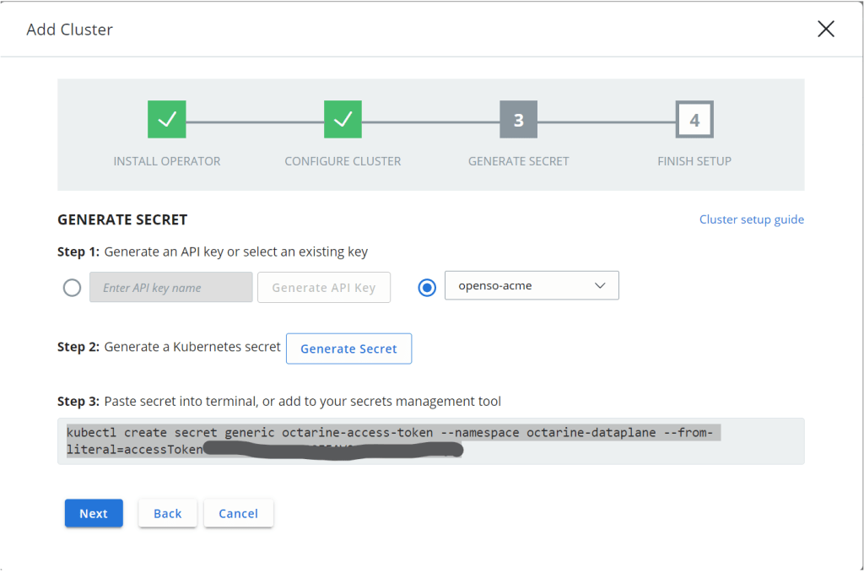This screenshot has height=573, width=864.
Task: Open the Cluster setup guide link
Action: coord(751,219)
